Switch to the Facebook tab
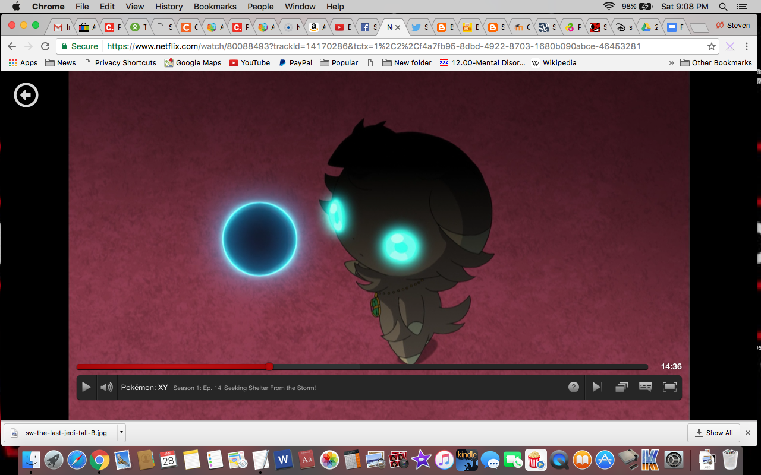This screenshot has height=475, width=761. [368, 27]
